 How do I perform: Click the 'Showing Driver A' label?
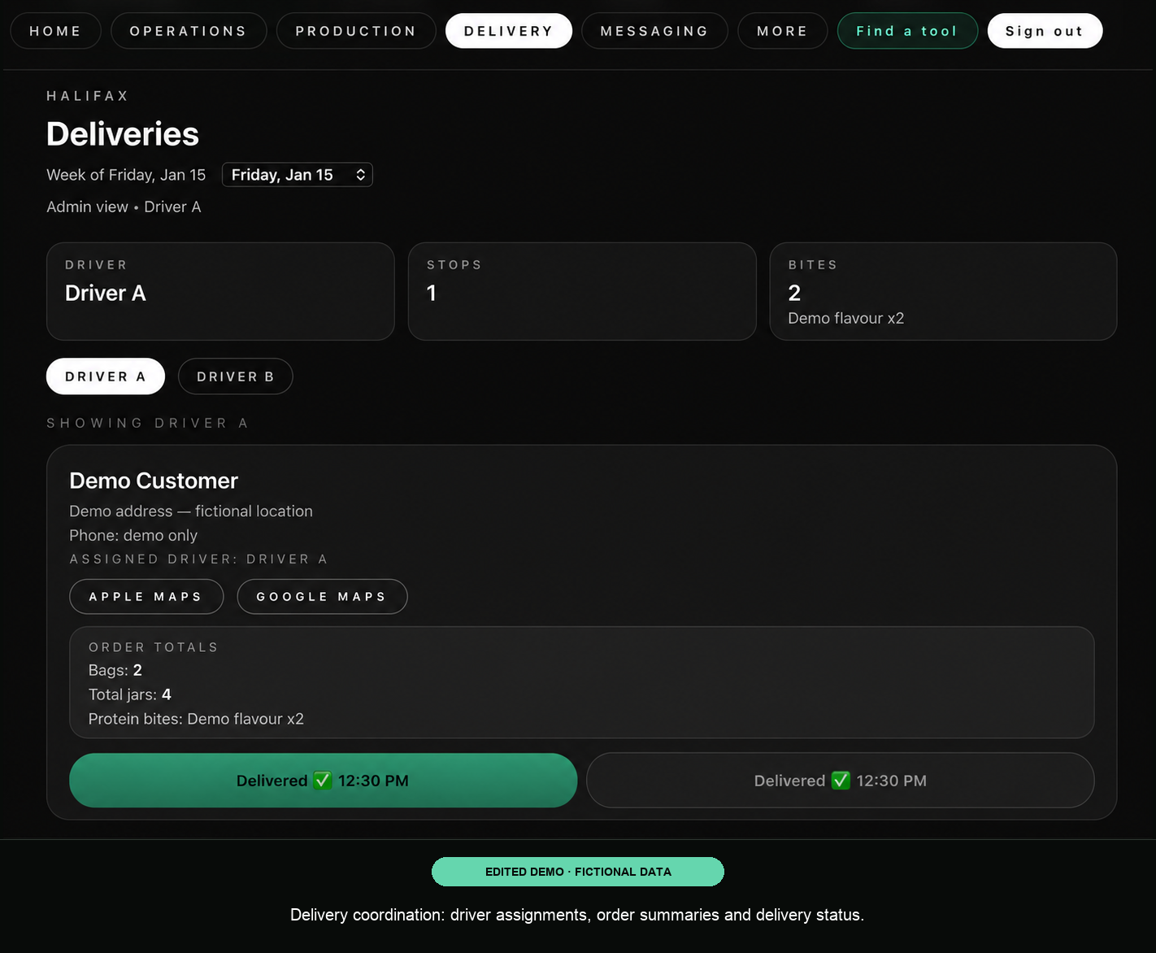tap(147, 424)
